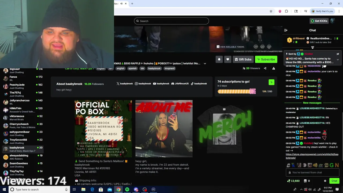This screenshot has width=343, height=193.
Task: Open baabybrook's TikTok link
Action: [x=199, y=84]
